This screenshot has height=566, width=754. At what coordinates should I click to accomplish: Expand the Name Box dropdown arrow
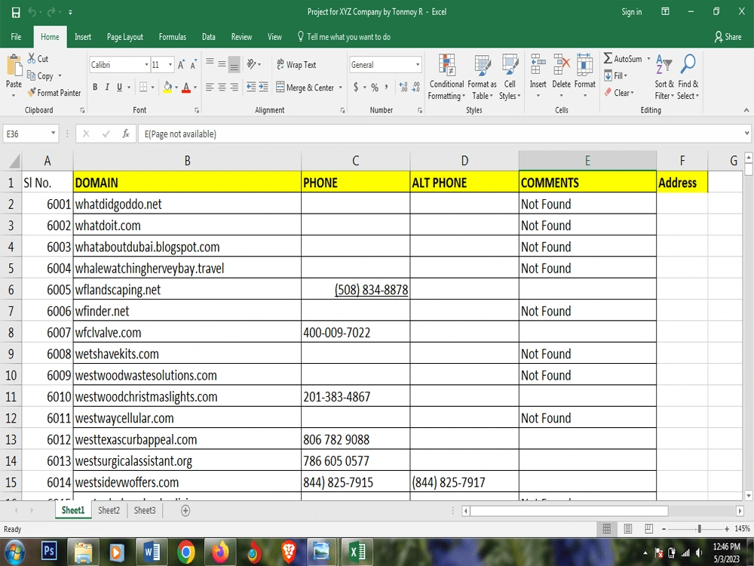[53, 134]
